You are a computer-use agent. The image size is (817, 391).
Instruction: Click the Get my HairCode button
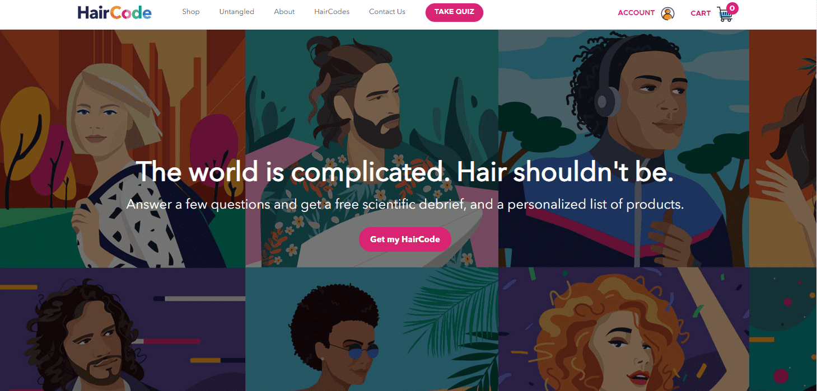(x=405, y=239)
